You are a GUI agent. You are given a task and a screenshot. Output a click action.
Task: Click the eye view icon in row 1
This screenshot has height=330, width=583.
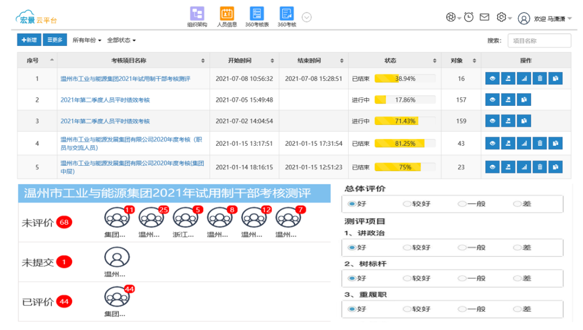[x=492, y=79]
